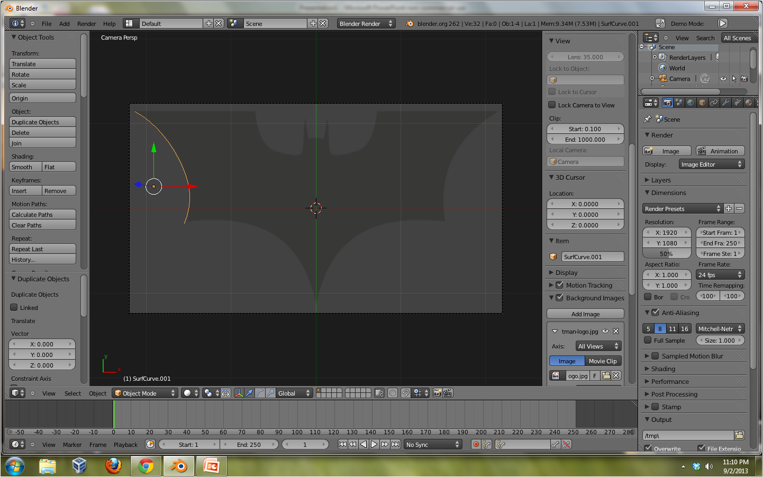Click the Translate button
The height and width of the screenshot is (477, 763).
(43, 63)
